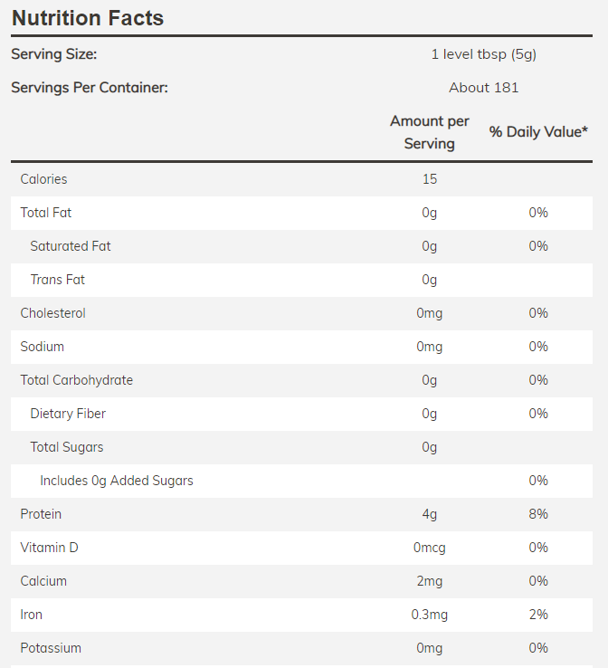Viewport: 608px width, 668px height.
Task: Select the Iron amount 0.3mg
Action: 430,615
